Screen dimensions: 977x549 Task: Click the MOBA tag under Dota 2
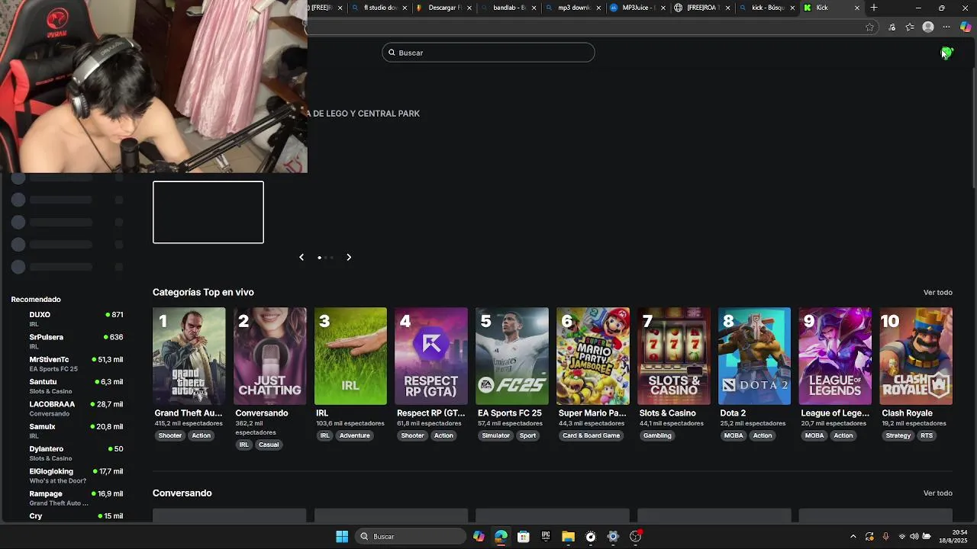point(734,436)
